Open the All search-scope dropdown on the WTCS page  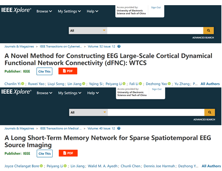(88, 31)
